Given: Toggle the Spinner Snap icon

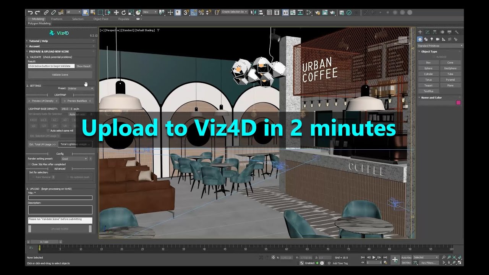Looking at the screenshot, I should (x=208, y=12).
